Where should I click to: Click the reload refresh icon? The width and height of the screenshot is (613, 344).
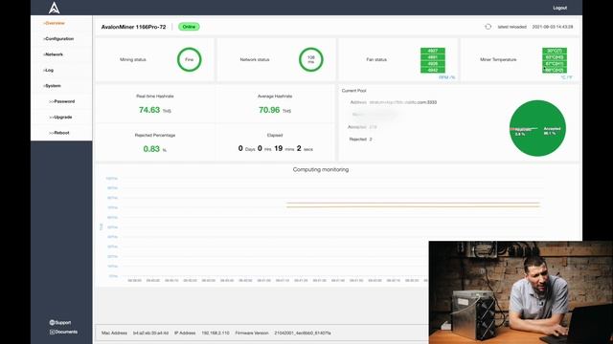(x=488, y=27)
